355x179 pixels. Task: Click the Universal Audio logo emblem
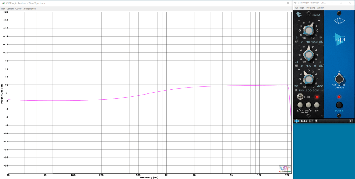point(339,21)
